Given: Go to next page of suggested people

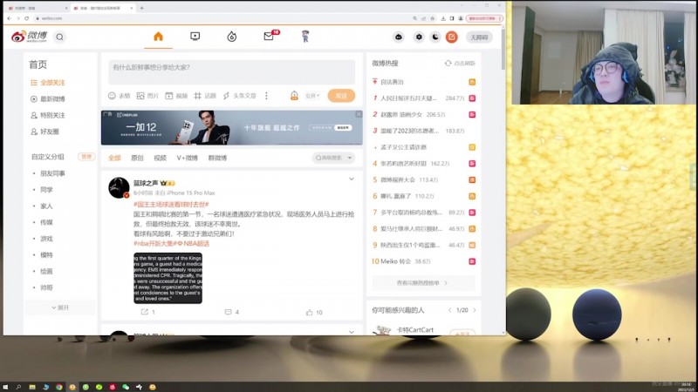Looking at the screenshot, I should pyautogui.click(x=474, y=310).
